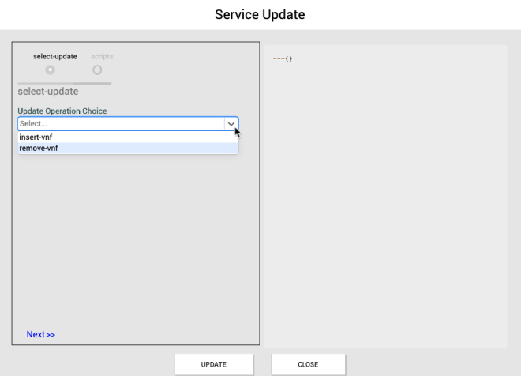
Task: Click the large select-update section heading
Action: (x=48, y=92)
